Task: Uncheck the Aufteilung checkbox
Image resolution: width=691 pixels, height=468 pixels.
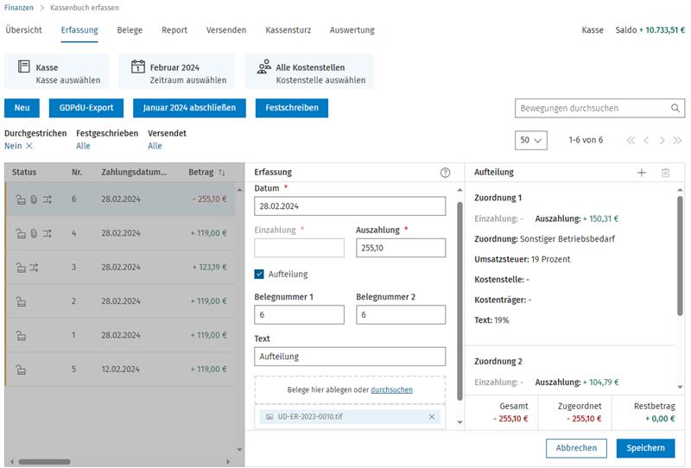Action: (259, 274)
